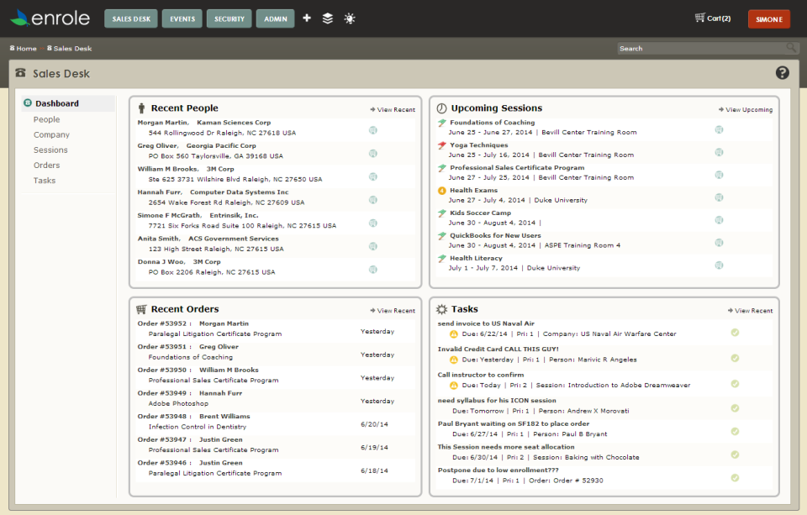Mark Postpone due to low enrollment complete
Image resolution: width=807 pixels, height=515 pixels.
(x=735, y=477)
